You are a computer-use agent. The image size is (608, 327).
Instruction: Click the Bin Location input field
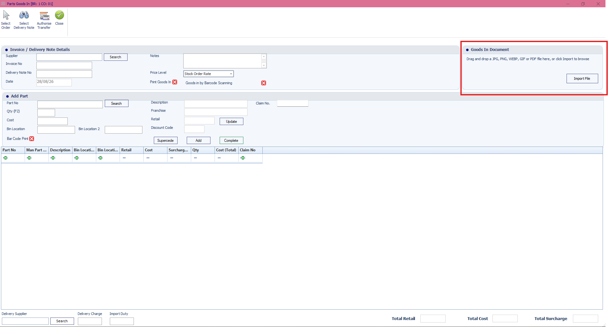[56, 130]
